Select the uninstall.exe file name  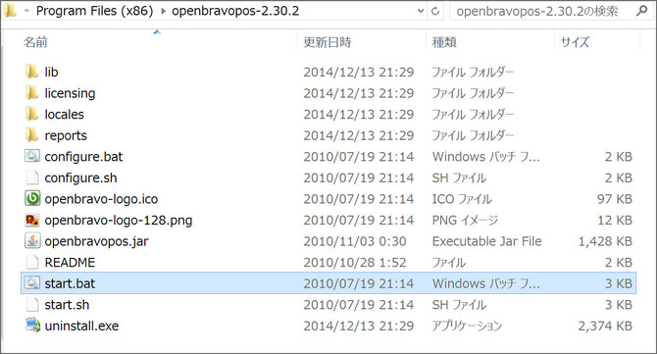click(81, 326)
